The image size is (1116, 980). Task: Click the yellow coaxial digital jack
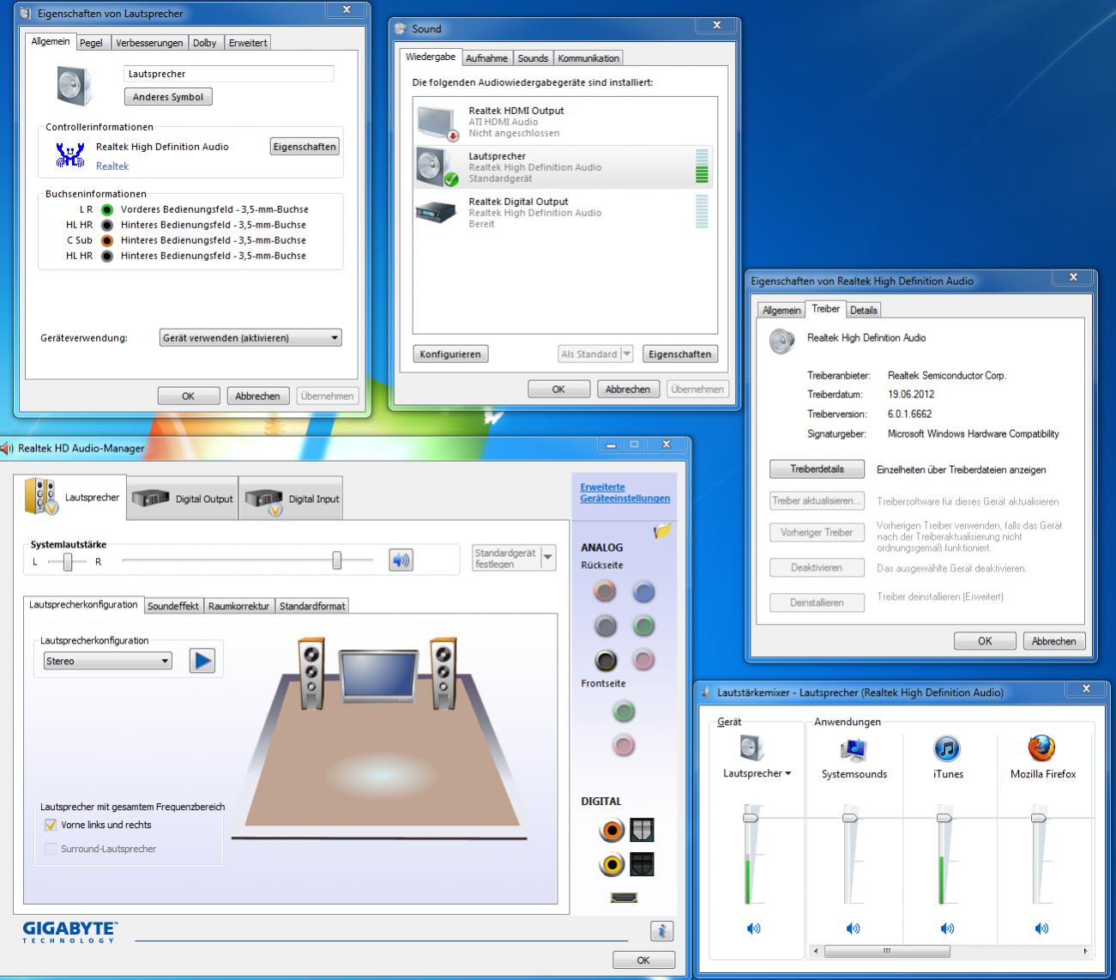612,864
